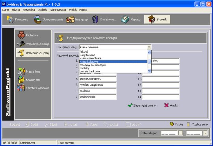Open the Dane menu
Screen dimensions: 213x146
(6, 10)
